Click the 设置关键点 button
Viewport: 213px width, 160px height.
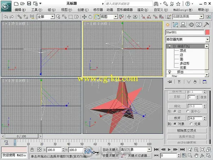click(110, 156)
